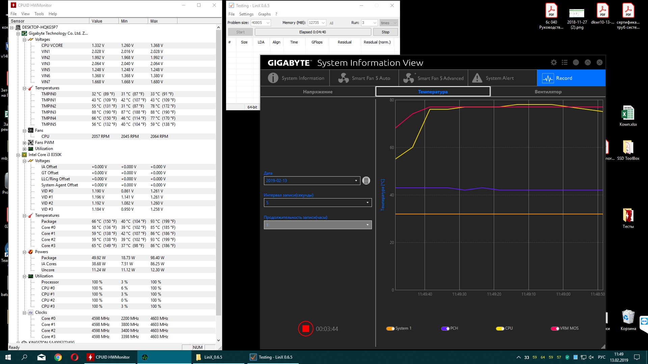Image resolution: width=648 pixels, height=364 pixels.
Task: Toggle the PCH graph line
Action: [445, 329]
